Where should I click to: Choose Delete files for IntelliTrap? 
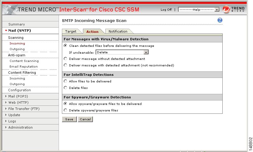65,88
